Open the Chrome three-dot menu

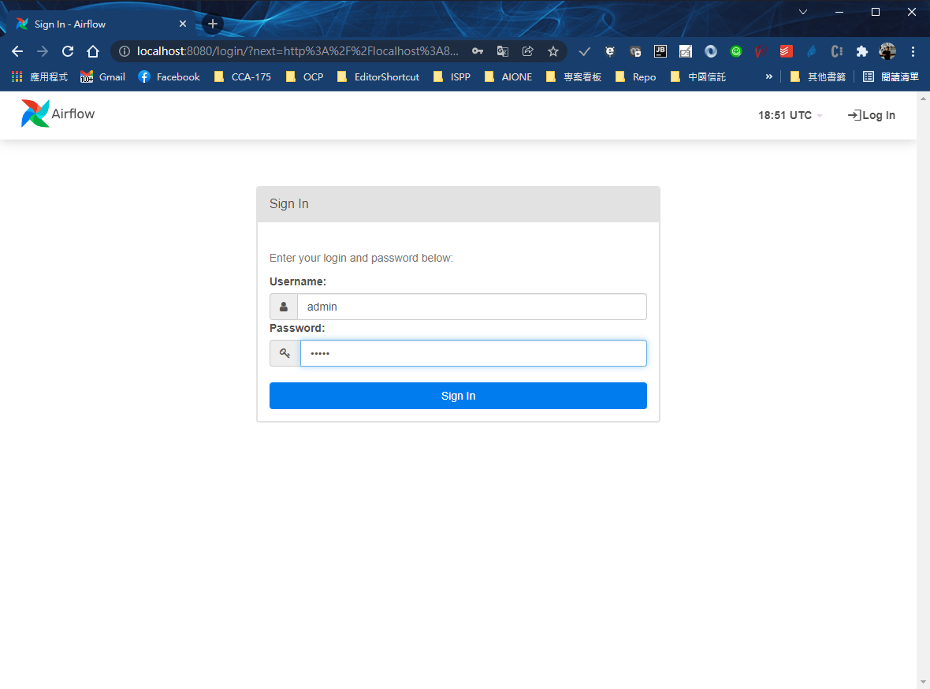(913, 50)
